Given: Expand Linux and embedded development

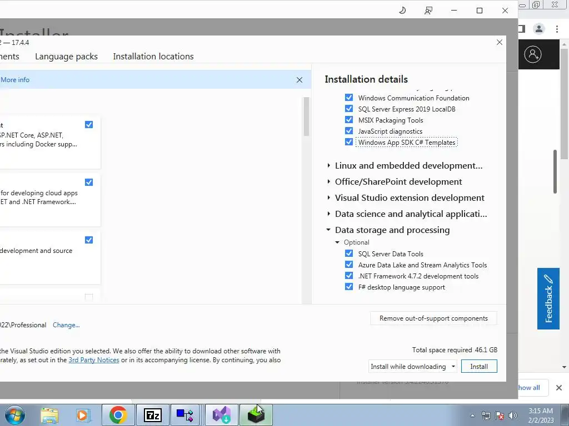Looking at the screenshot, I should 328,165.
